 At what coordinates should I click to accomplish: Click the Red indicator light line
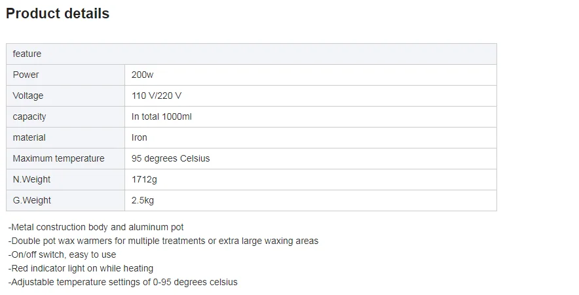coord(81,268)
